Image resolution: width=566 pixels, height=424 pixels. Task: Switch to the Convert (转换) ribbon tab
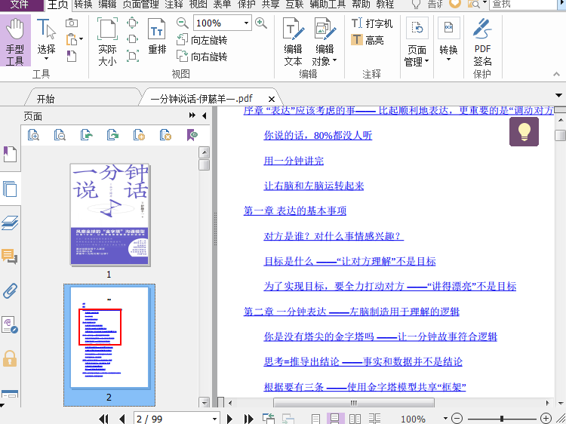point(83,5)
